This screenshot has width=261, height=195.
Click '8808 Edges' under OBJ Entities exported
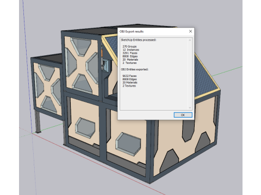point(129,79)
